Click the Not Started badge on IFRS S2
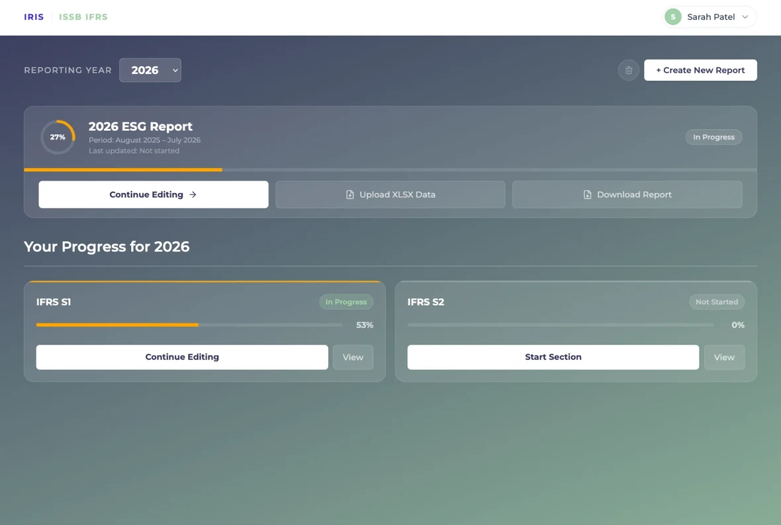This screenshot has width=781, height=525. coord(717,302)
